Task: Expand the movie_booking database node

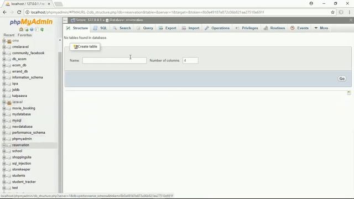Action: [4, 108]
